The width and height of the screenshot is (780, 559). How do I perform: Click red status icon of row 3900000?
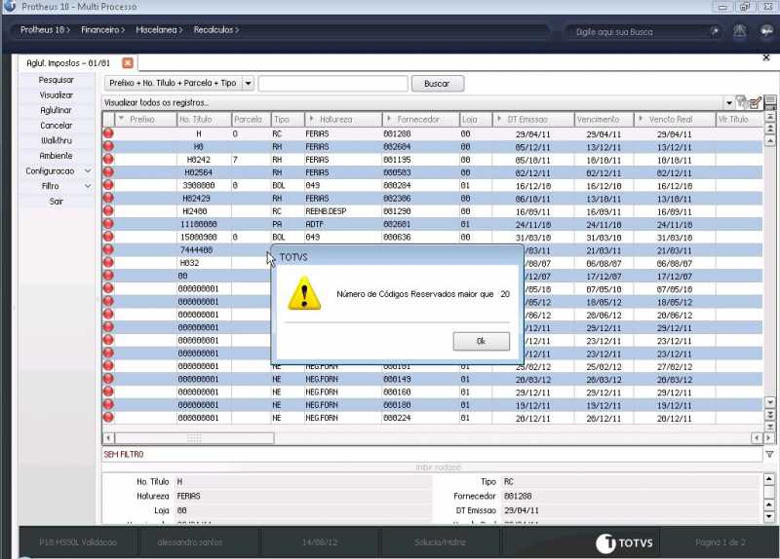click(x=108, y=185)
